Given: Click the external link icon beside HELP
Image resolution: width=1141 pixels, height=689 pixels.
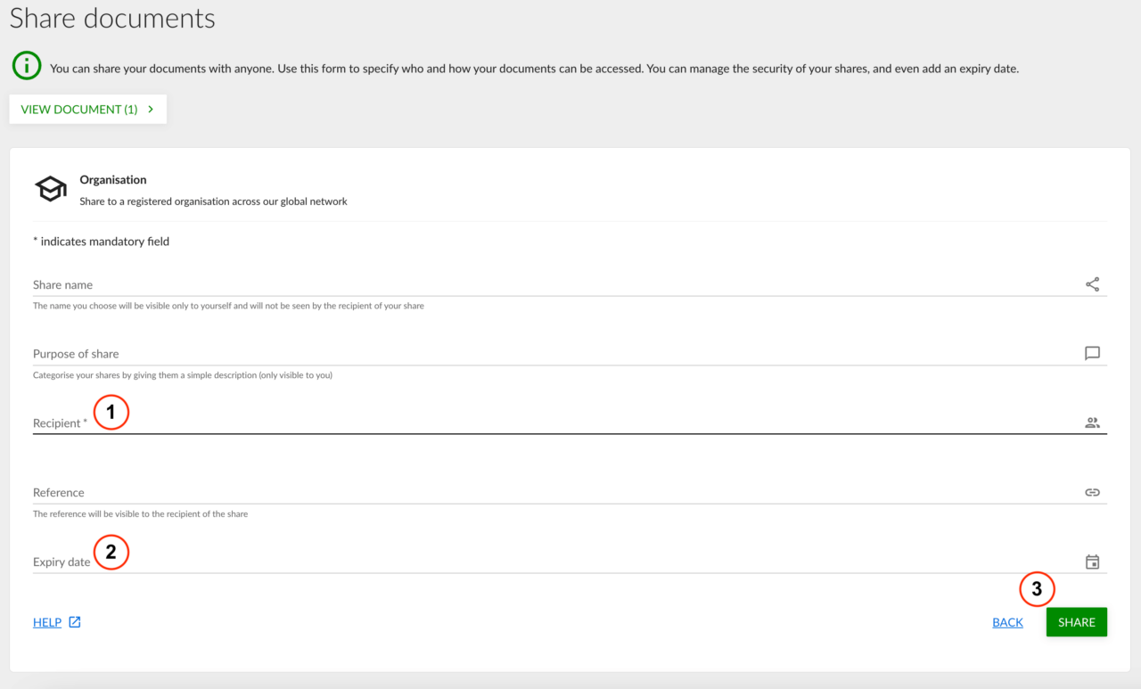Looking at the screenshot, I should (74, 622).
